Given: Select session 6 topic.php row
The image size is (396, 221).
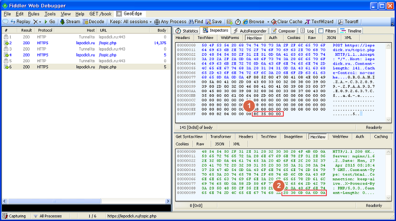Looking at the screenshot, I should pyautogui.click(x=86, y=67).
